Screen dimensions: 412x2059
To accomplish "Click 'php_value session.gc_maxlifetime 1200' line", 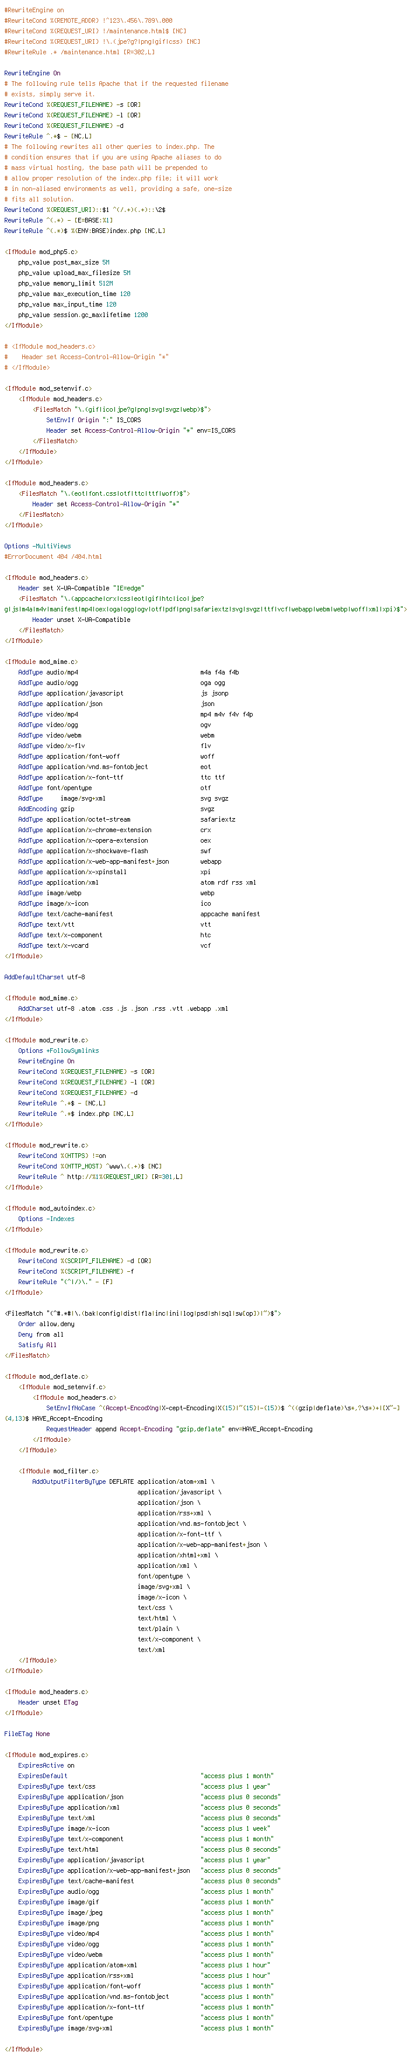I will click(83, 315).
